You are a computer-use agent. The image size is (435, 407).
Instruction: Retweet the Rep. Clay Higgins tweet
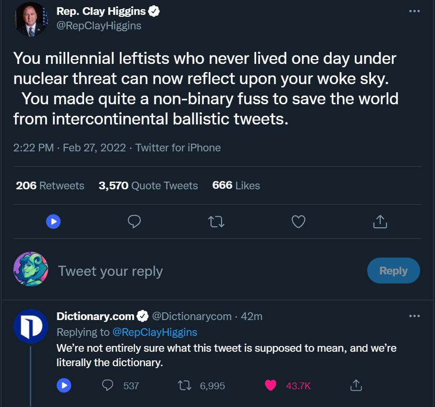pos(216,221)
